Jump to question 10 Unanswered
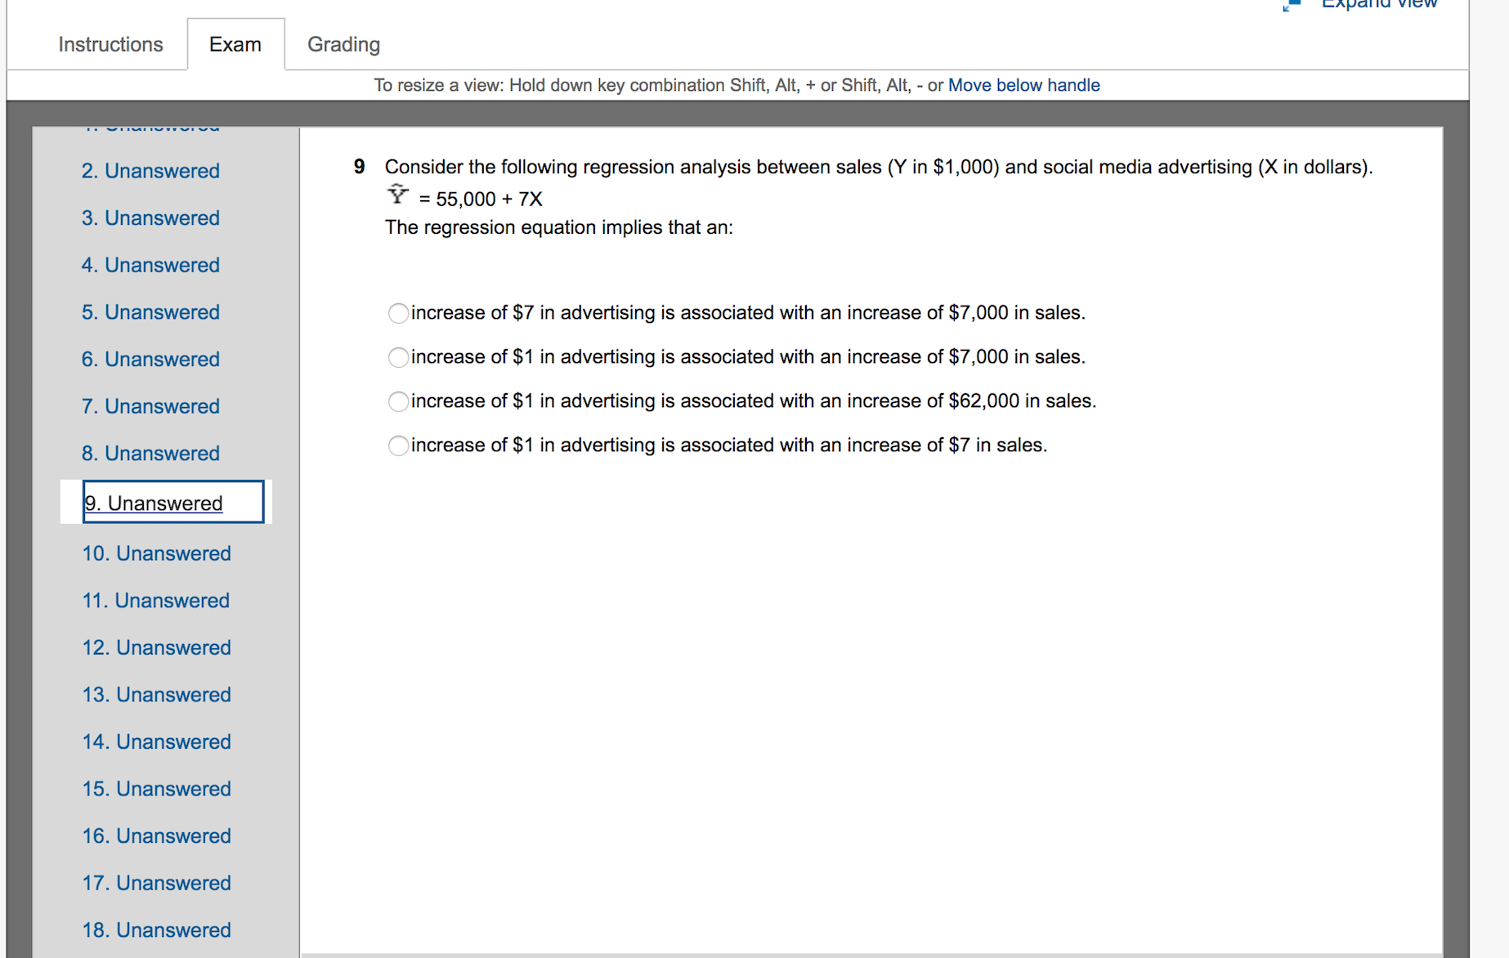This screenshot has width=1509, height=958. (x=156, y=553)
